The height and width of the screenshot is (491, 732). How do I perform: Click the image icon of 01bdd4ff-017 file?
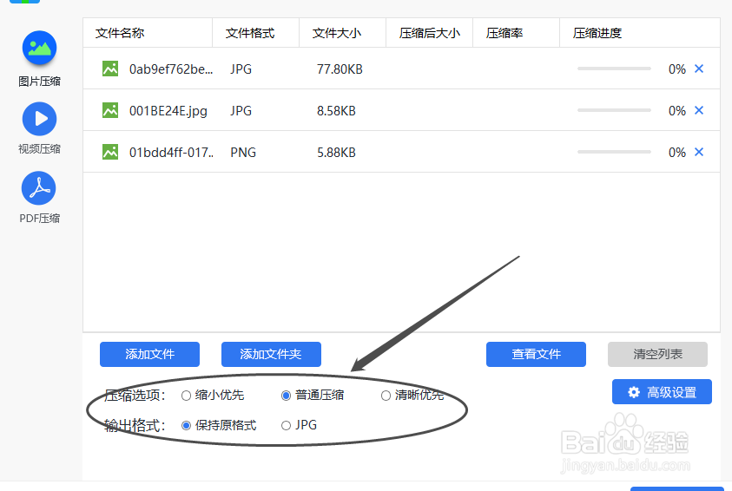pyautogui.click(x=110, y=152)
